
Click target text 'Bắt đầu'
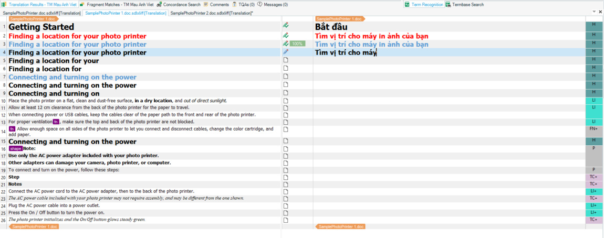[x=331, y=27]
